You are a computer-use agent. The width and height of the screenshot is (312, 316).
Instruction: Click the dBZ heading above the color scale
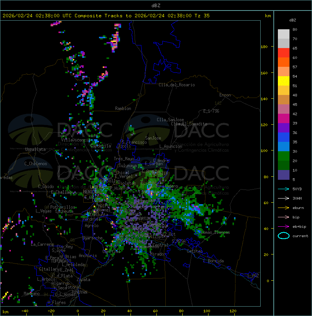[x=292, y=20]
